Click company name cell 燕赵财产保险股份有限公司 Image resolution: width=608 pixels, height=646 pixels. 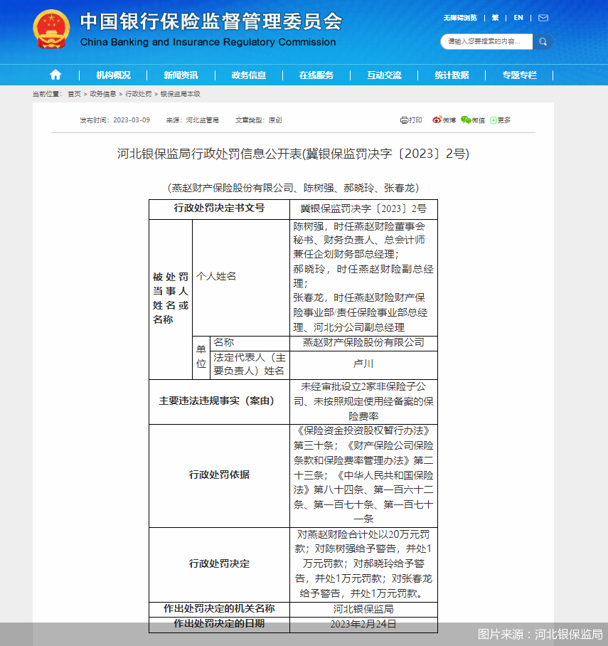(x=363, y=343)
